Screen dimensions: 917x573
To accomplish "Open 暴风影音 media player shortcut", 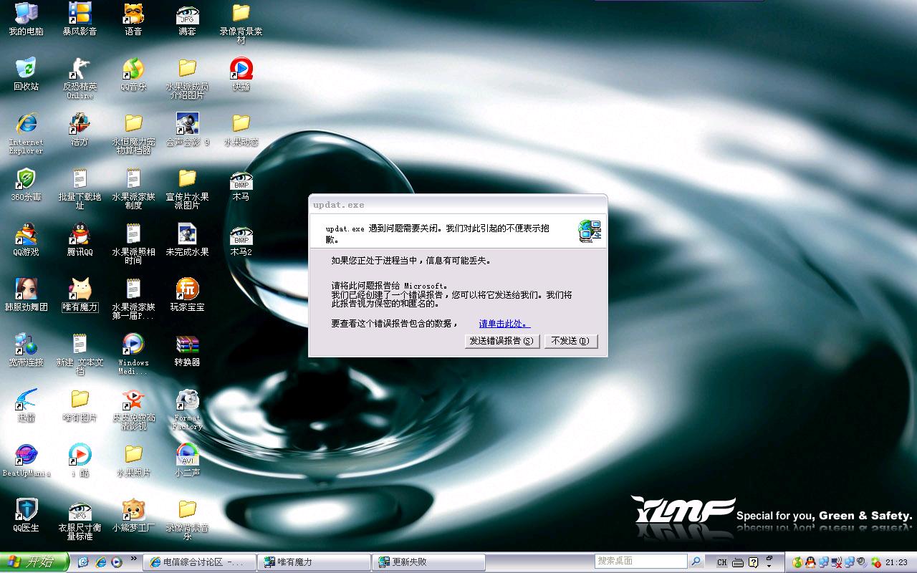I will pyautogui.click(x=80, y=19).
